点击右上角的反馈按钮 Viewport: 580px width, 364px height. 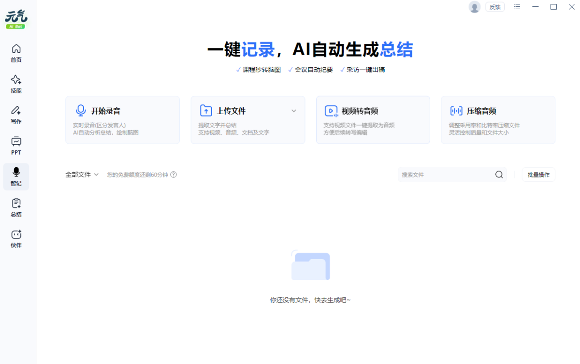(494, 7)
